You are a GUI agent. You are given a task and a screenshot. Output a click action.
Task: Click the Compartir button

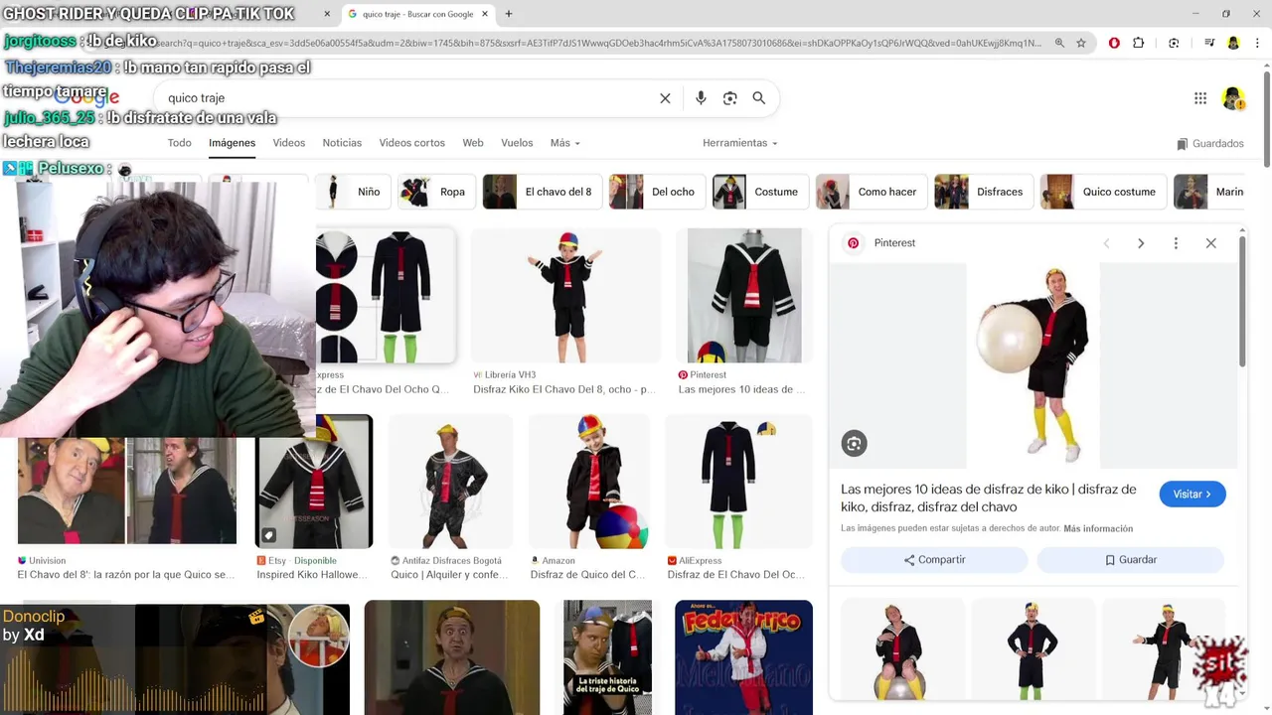[934, 560]
